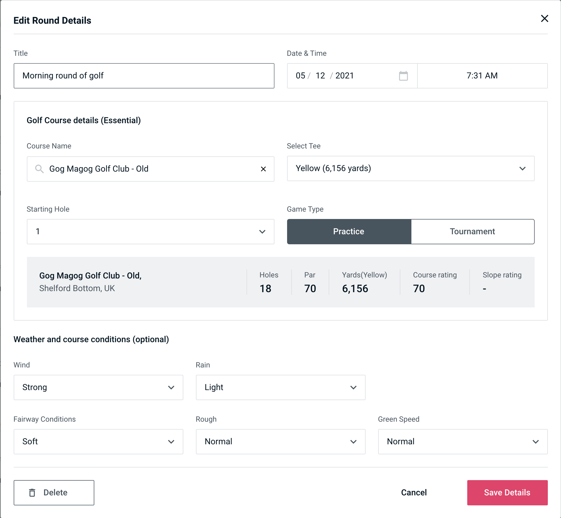
Task: Select the Green Speed dropdown
Action: (462, 441)
